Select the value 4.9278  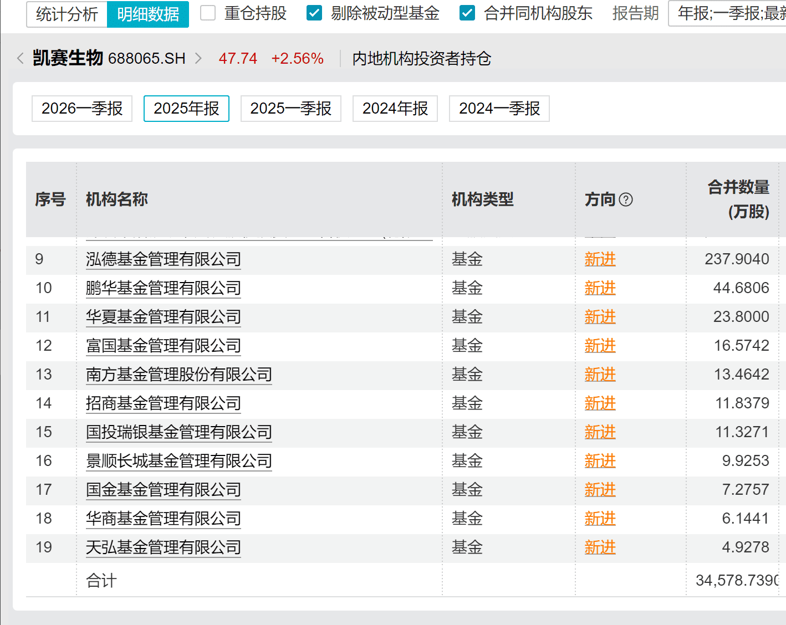pyautogui.click(x=746, y=547)
